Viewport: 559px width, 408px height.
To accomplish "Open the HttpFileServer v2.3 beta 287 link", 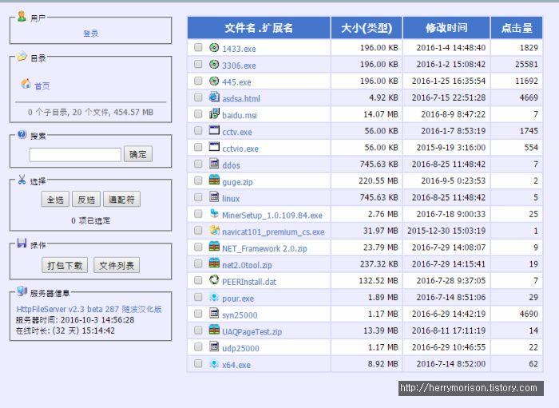I will pos(89,309).
